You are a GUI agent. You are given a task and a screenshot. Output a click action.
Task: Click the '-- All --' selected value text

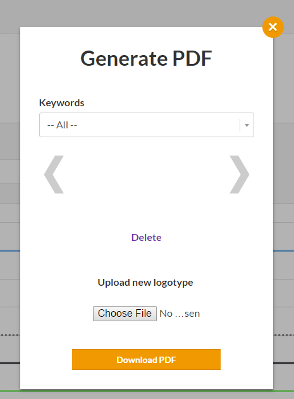pos(62,125)
